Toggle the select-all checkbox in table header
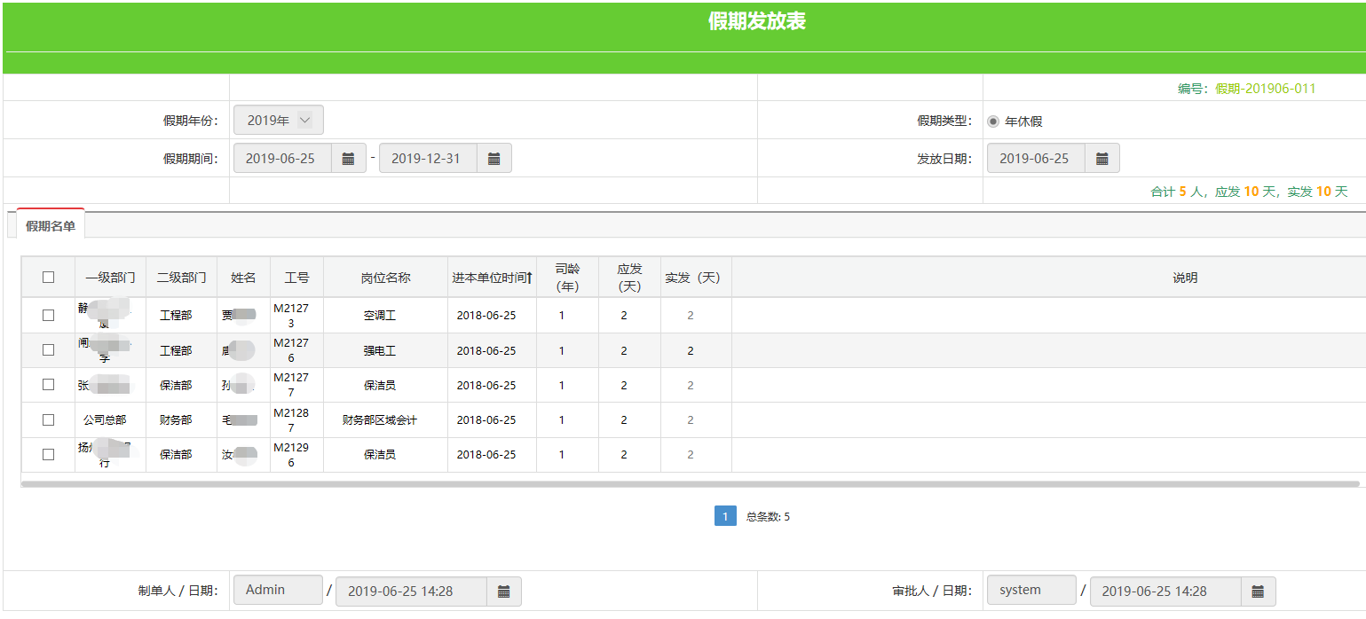 (x=48, y=278)
